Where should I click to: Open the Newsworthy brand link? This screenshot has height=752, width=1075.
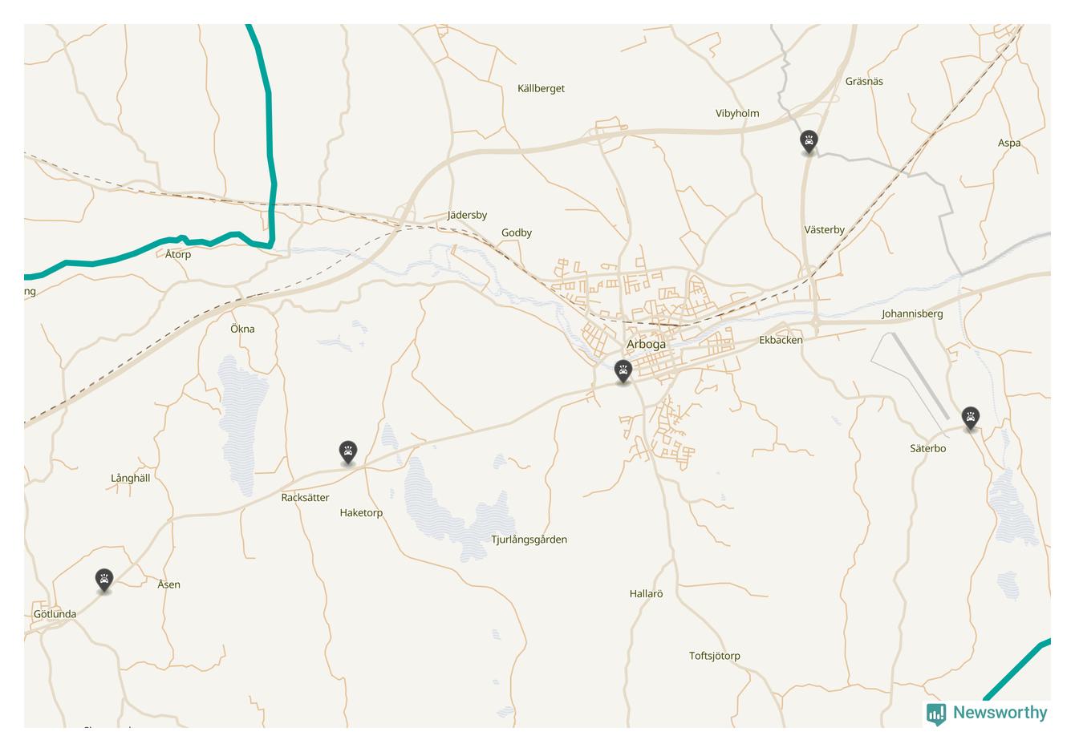(x=987, y=713)
